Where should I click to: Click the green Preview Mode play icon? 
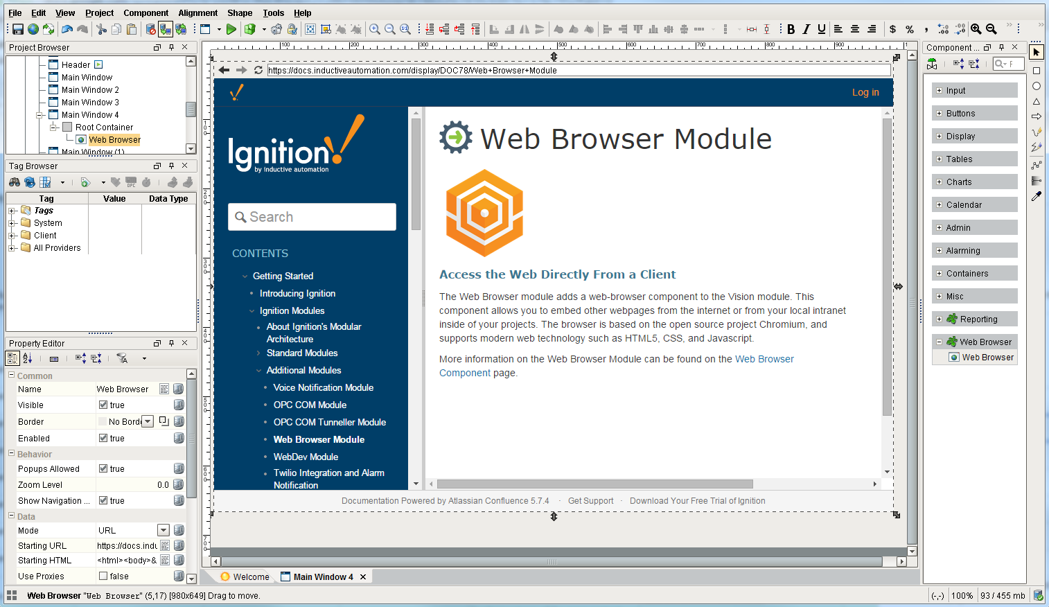[231, 29]
